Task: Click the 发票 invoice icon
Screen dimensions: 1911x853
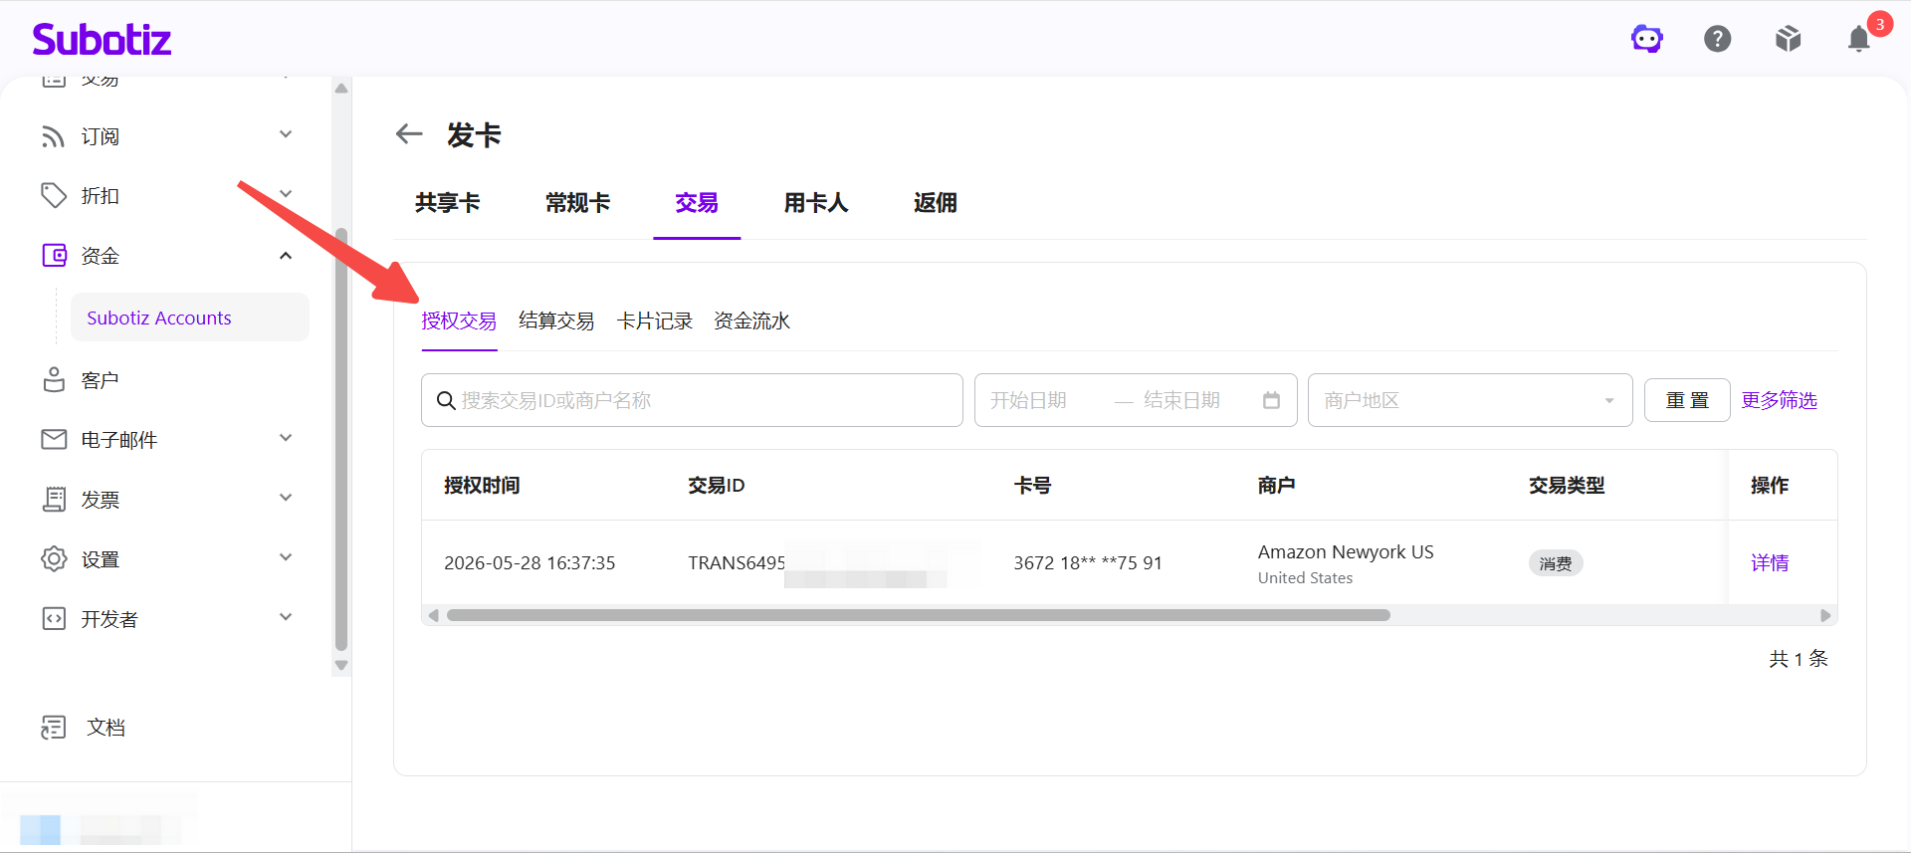Action: click(x=54, y=500)
